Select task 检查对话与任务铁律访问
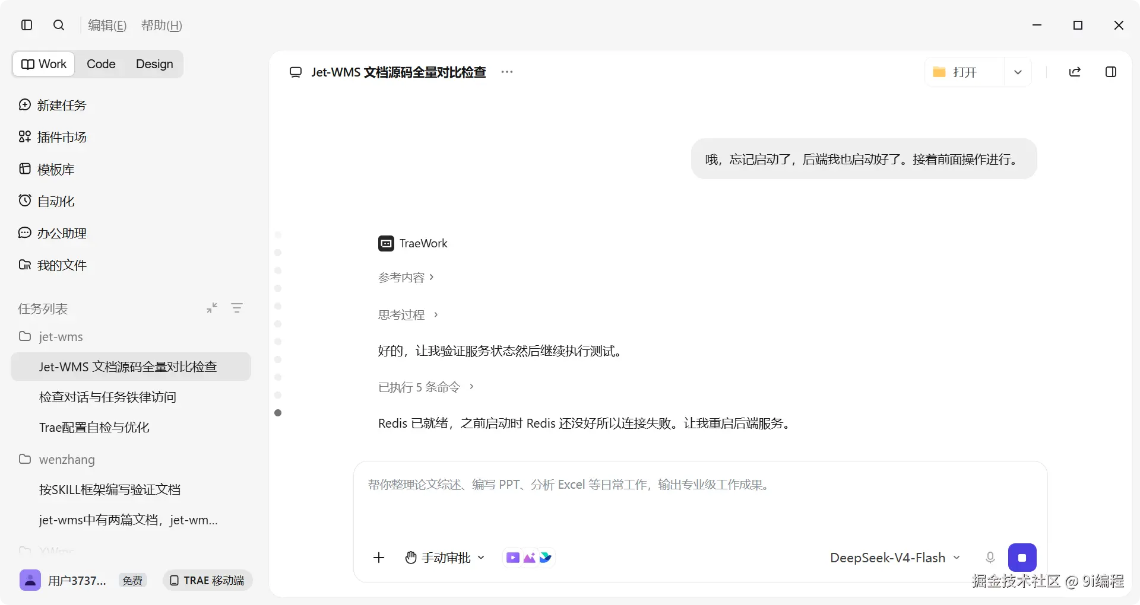The width and height of the screenshot is (1140, 605). [x=107, y=397]
